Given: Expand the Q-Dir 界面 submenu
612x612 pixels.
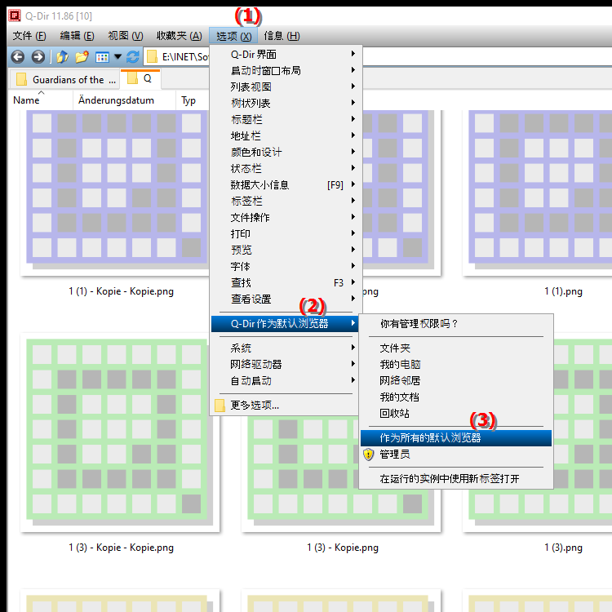Looking at the screenshot, I should point(286,54).
